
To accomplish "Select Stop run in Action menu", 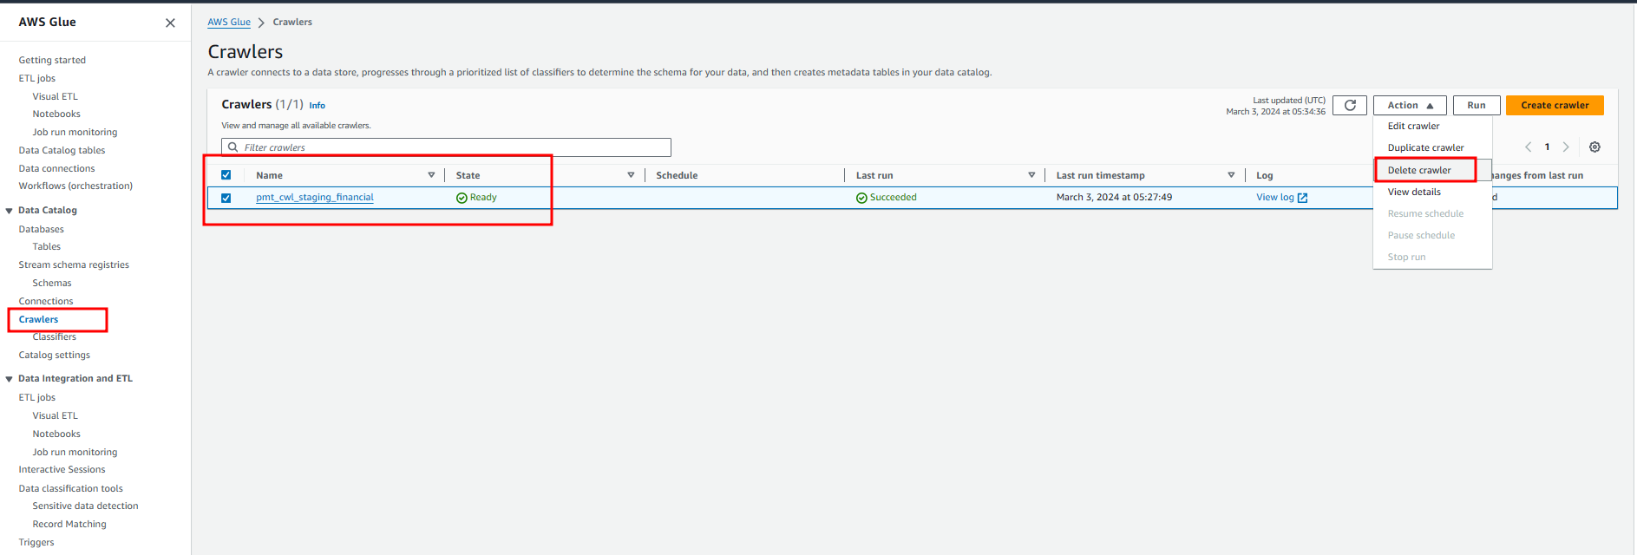I will pyautogui.click(x=1406, y=257).
